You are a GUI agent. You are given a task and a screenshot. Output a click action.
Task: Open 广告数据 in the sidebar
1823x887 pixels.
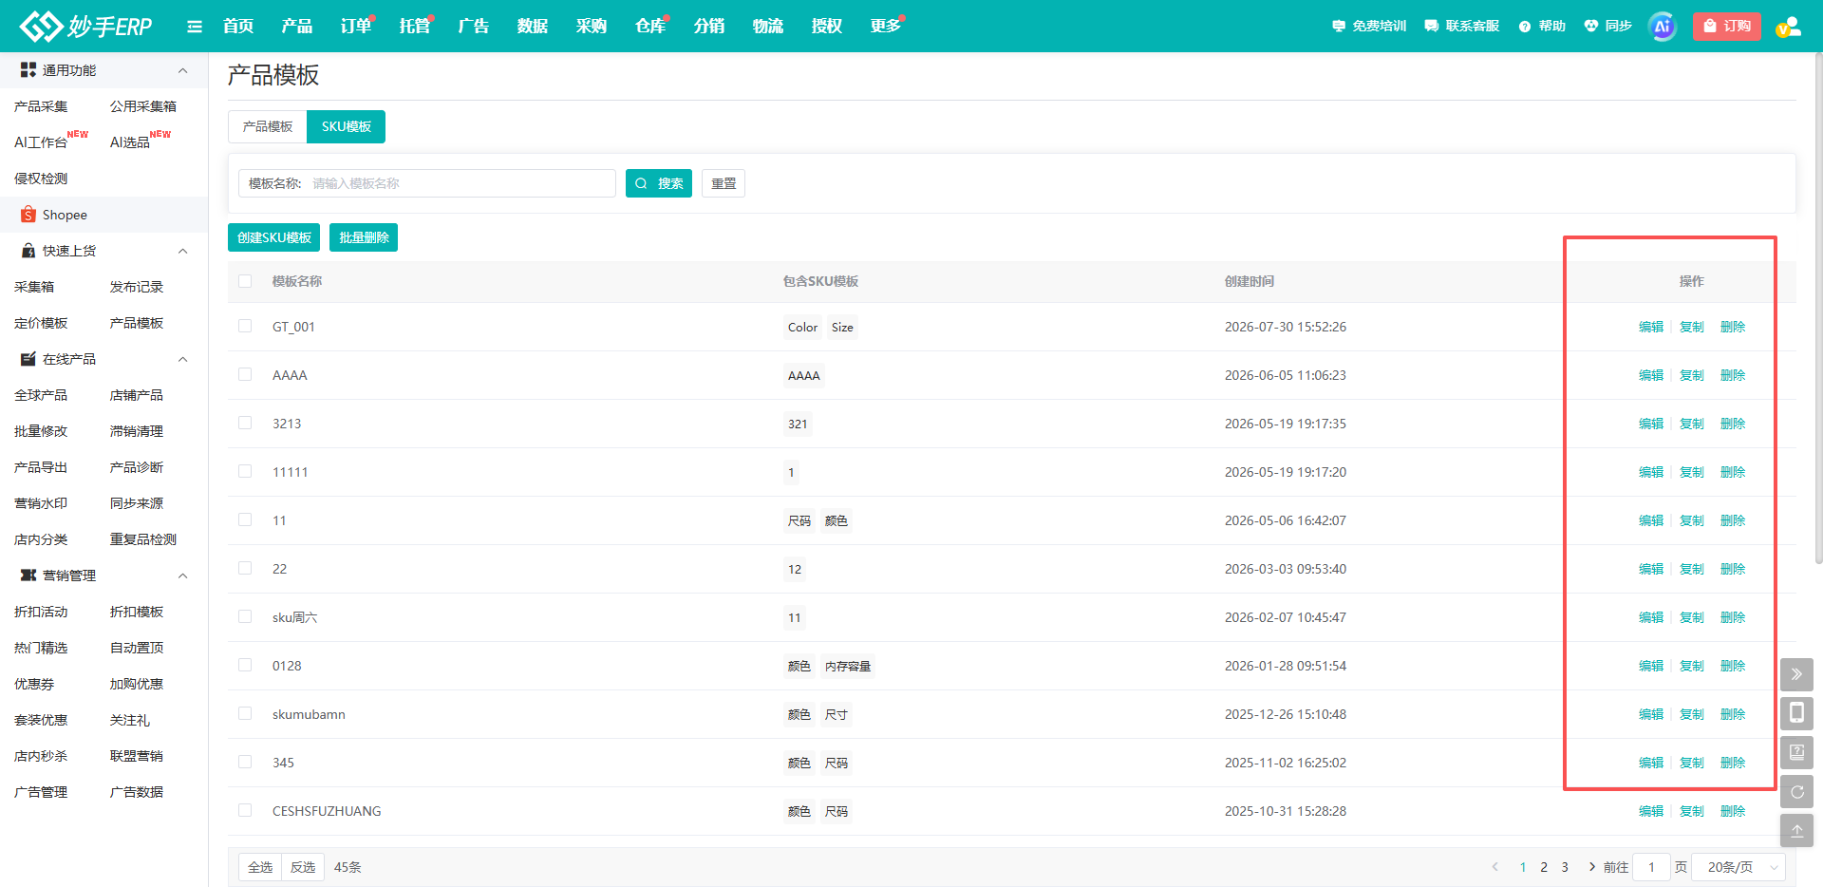[137, 792]
